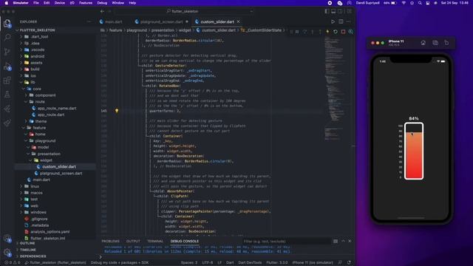The image size is (473, 266).
Task: Open the Features menu in menu bar
Action: 86,3
